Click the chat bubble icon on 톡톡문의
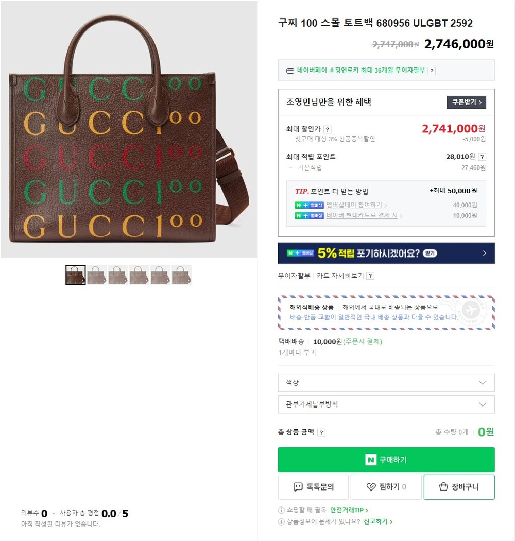This screenshot has width=515, height=541. point(298,487)
